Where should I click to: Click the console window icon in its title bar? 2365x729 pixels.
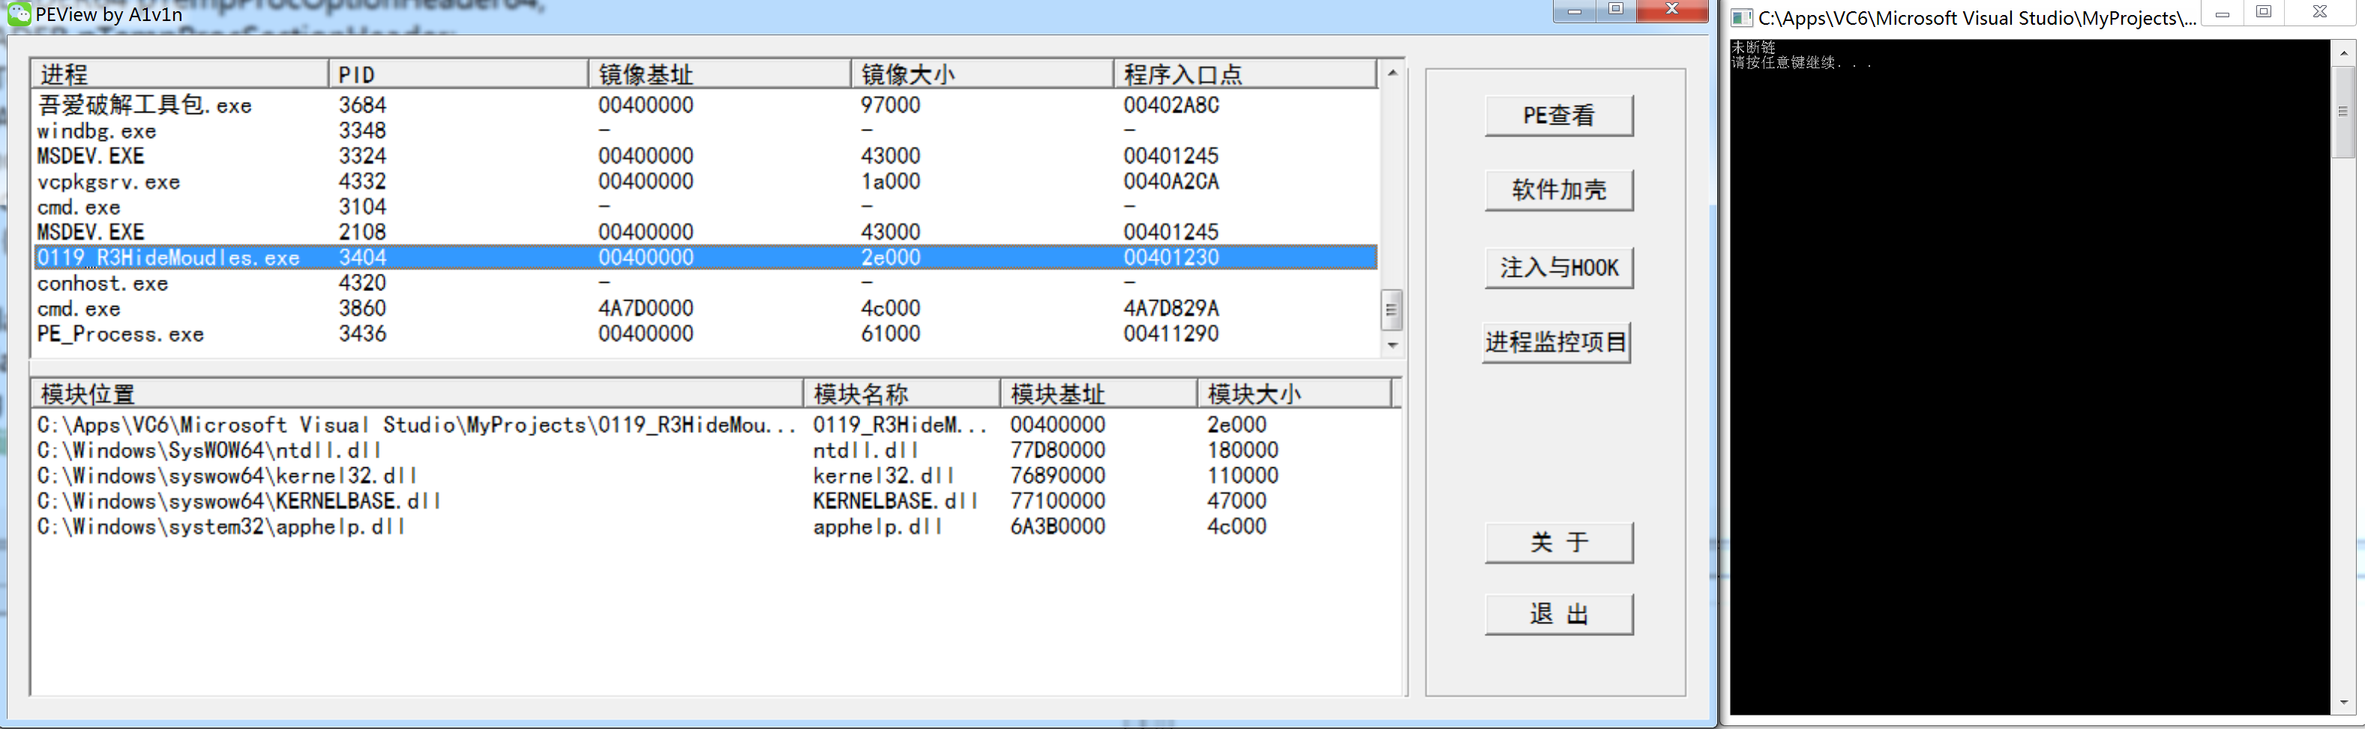point(1742,17)
